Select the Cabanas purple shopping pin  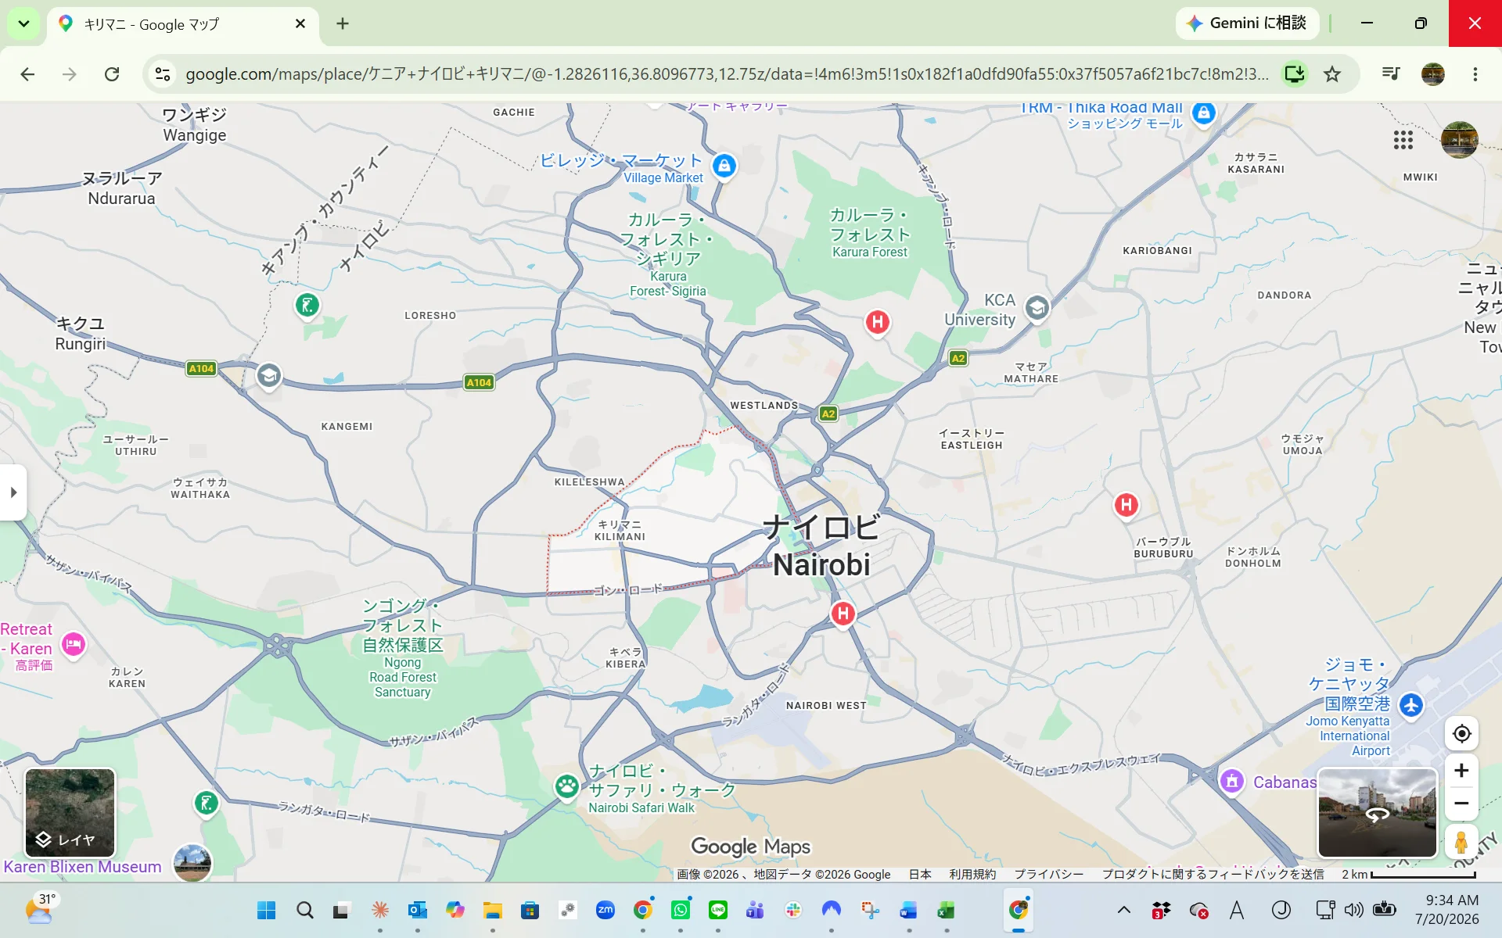click(1232, 781)
